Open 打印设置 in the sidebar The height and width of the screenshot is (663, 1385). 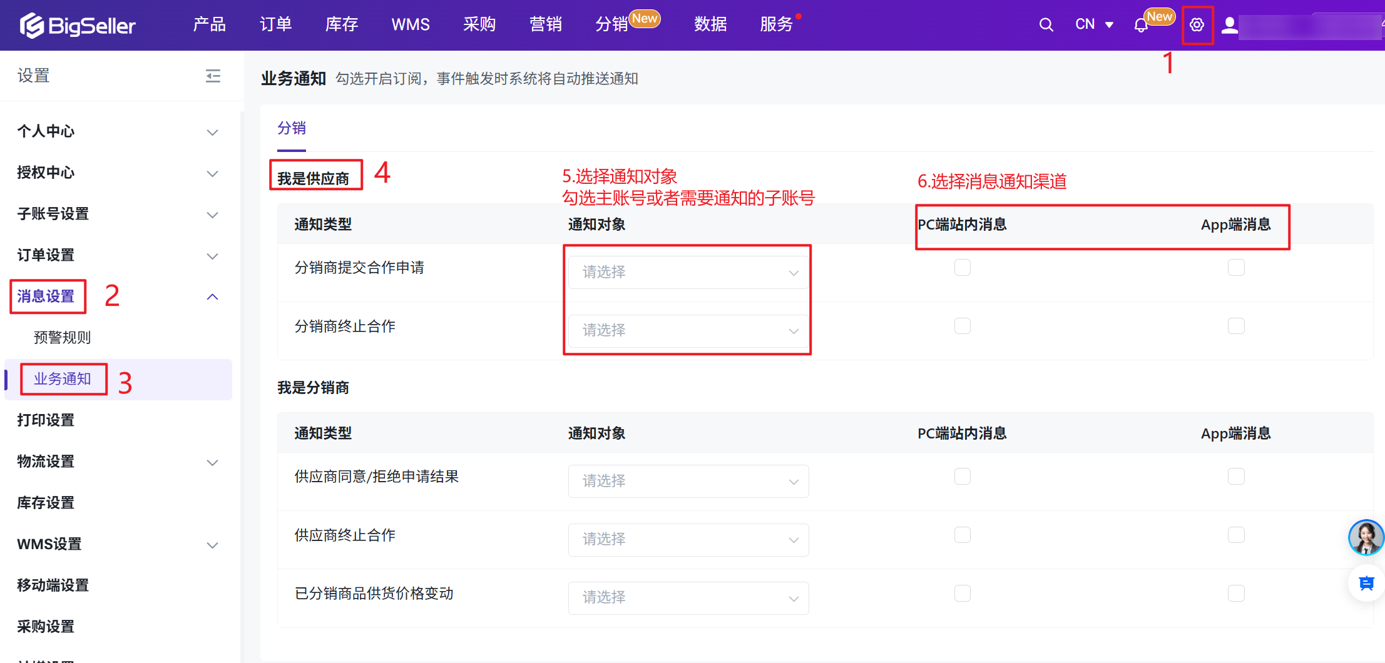point(46,420)
